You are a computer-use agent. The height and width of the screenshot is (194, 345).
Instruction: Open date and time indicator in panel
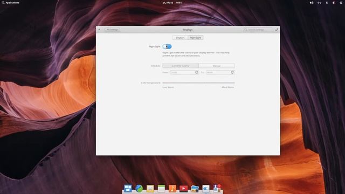click(172, 3)
